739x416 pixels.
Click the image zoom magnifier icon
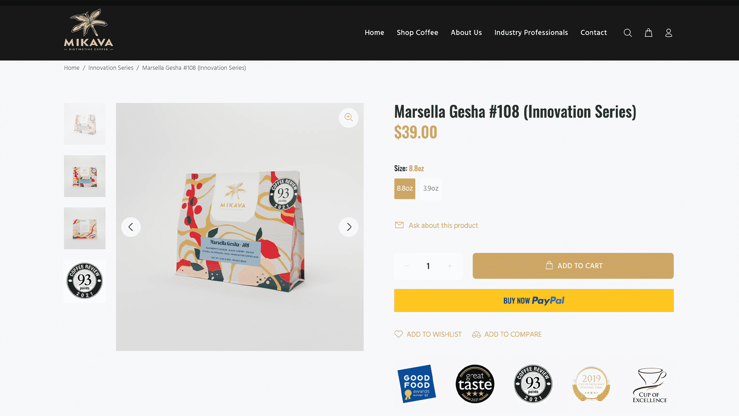[349, 117]
